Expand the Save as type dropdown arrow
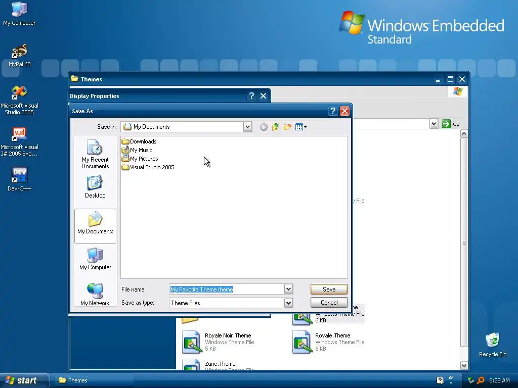This screenshot has width=518, height=388. 288,303
